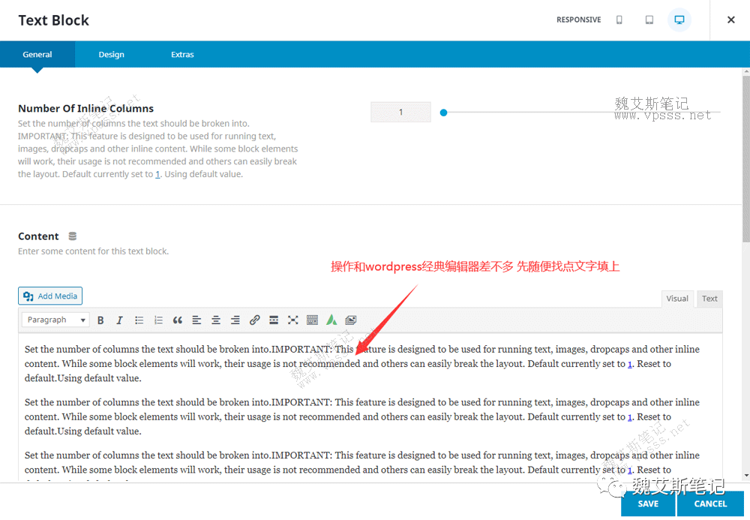Cancel the Text Block changes
Viewport: 750px width, 520px height.
[x=710, y=503]
